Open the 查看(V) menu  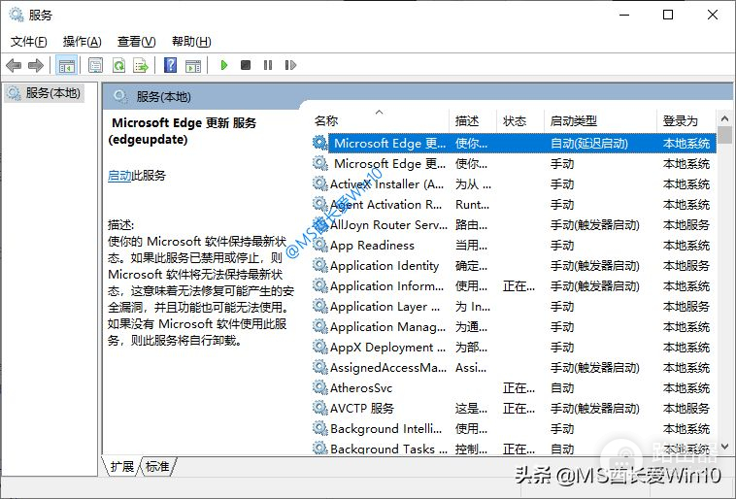coord(136,42)
